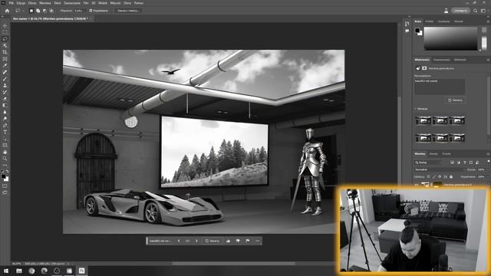This screenshot has height=276, width=491.
Task: Choose Subtract from Selection mode
Action: 44,11
